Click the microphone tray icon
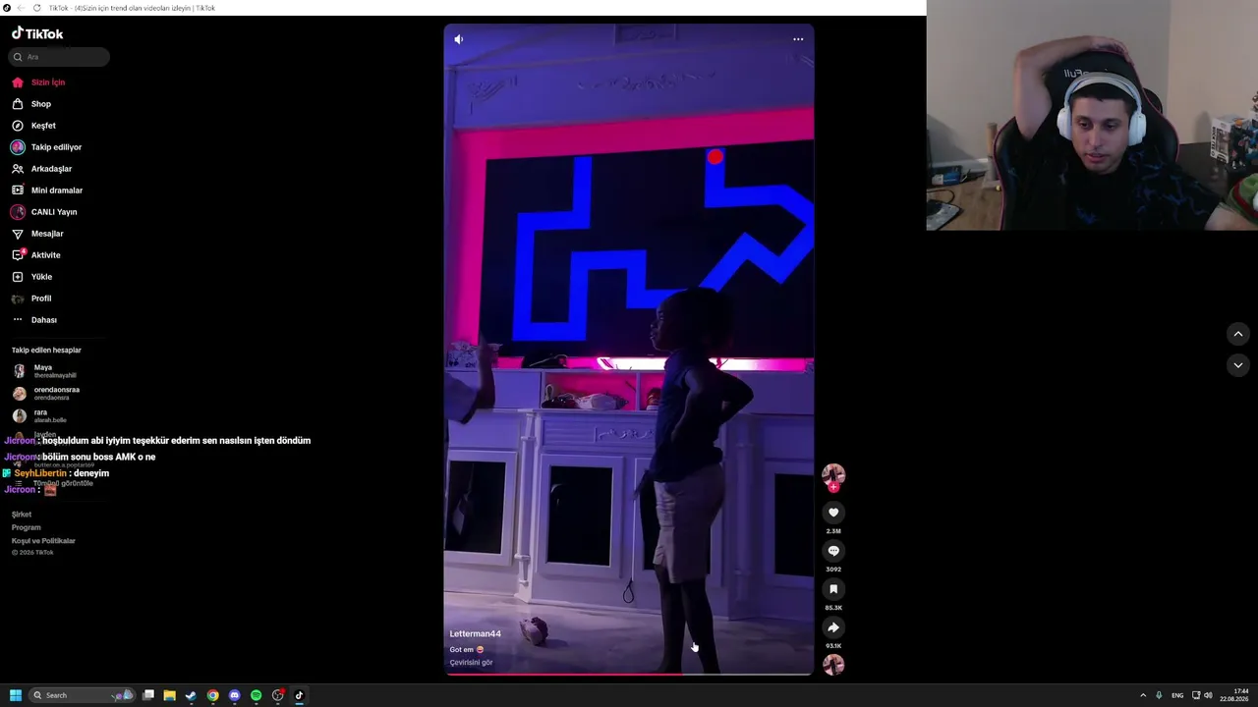The image size is (1258, 707). point(1160,695)
